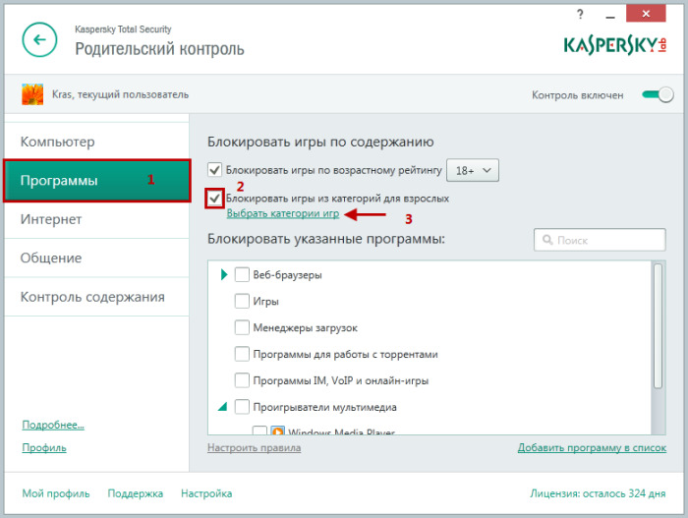Click the Выбрать категории игр link
Image resolution: width=688 pixels, height=518 pixels.
coord(283,213)
